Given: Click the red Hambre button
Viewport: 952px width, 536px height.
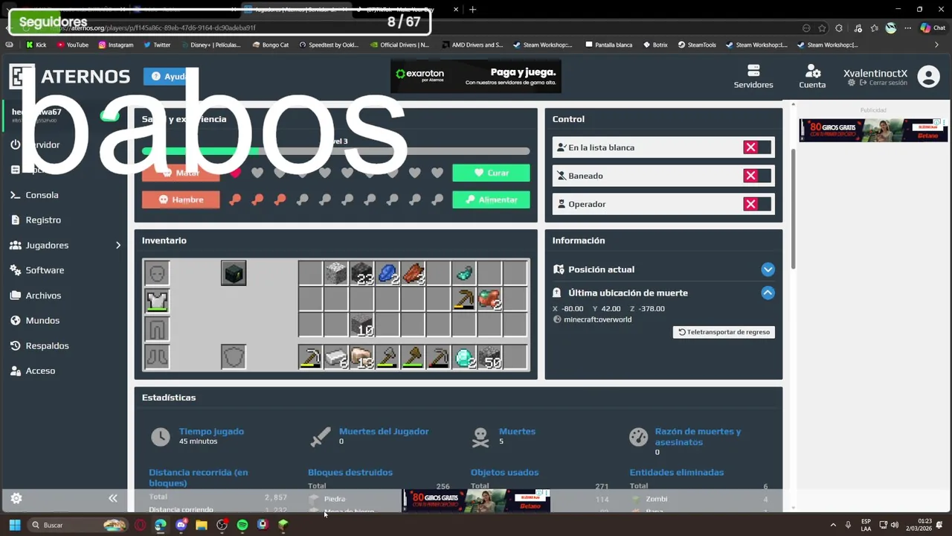Looking at the screenshot, I should click(181, 200).
